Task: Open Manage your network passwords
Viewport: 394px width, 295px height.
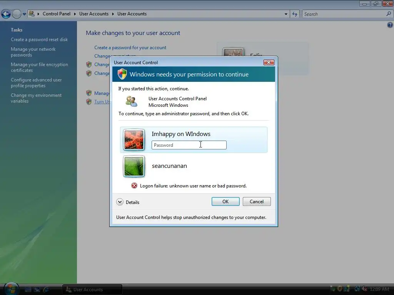Action: pyautogui.click(x=33, y=52)
